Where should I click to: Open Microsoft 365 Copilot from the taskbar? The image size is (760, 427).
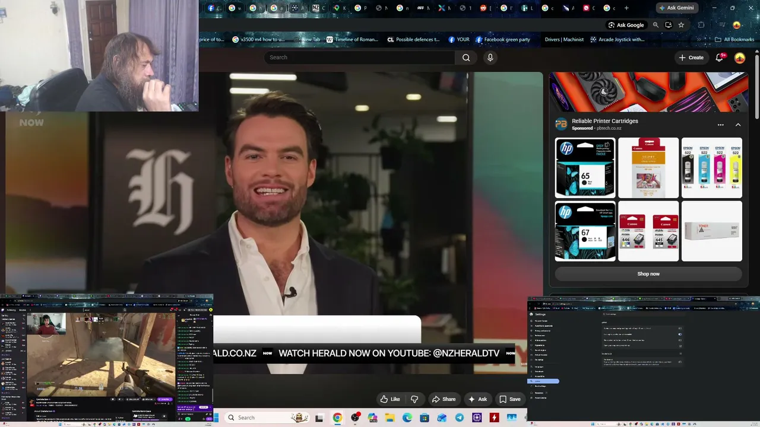[372, 418]
